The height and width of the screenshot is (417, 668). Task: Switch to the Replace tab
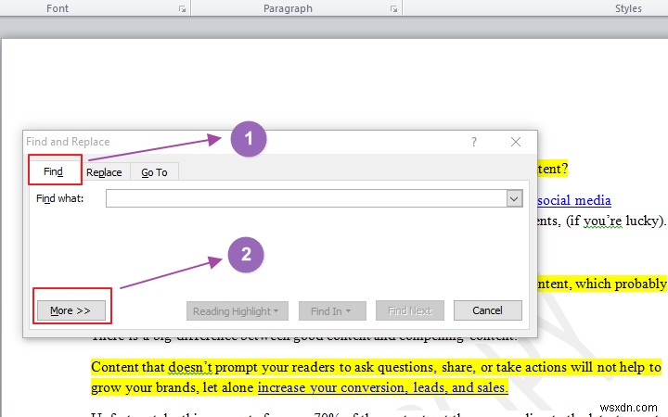pyautogui.click(x=104, y=172)
